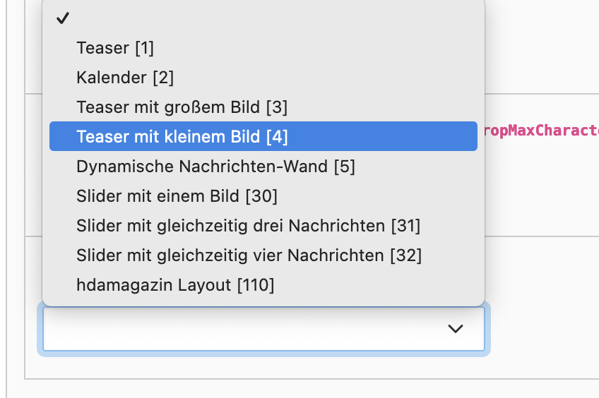This screenshot has height=398, width=599.
Task: Select Kalender [2] from the list
Action: [263, 78]
